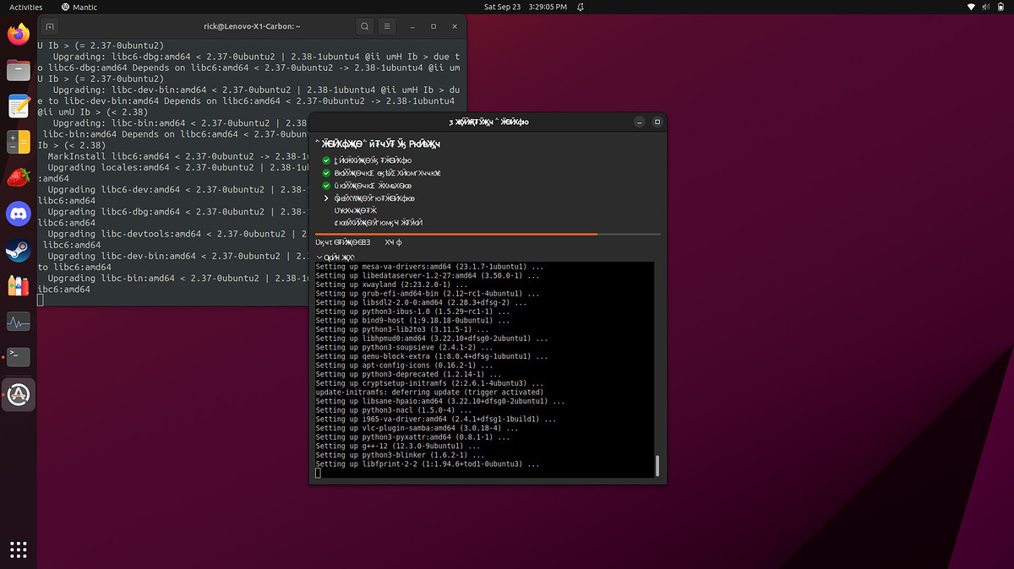Viewport: 1014px width, 569px height.
Task: Launch the Strawberry music player icon
Action: click(19, 177)
